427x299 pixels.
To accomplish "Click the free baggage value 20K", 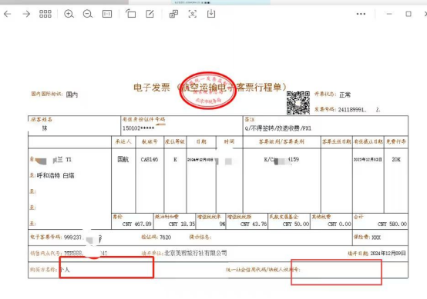I will pyautogui.click(x=396, y=159).
